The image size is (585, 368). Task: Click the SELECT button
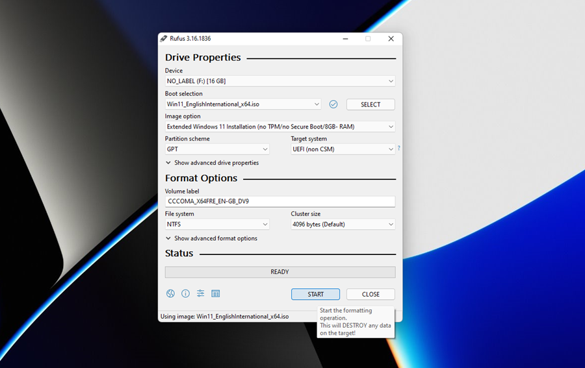click(x=370, y=104)
